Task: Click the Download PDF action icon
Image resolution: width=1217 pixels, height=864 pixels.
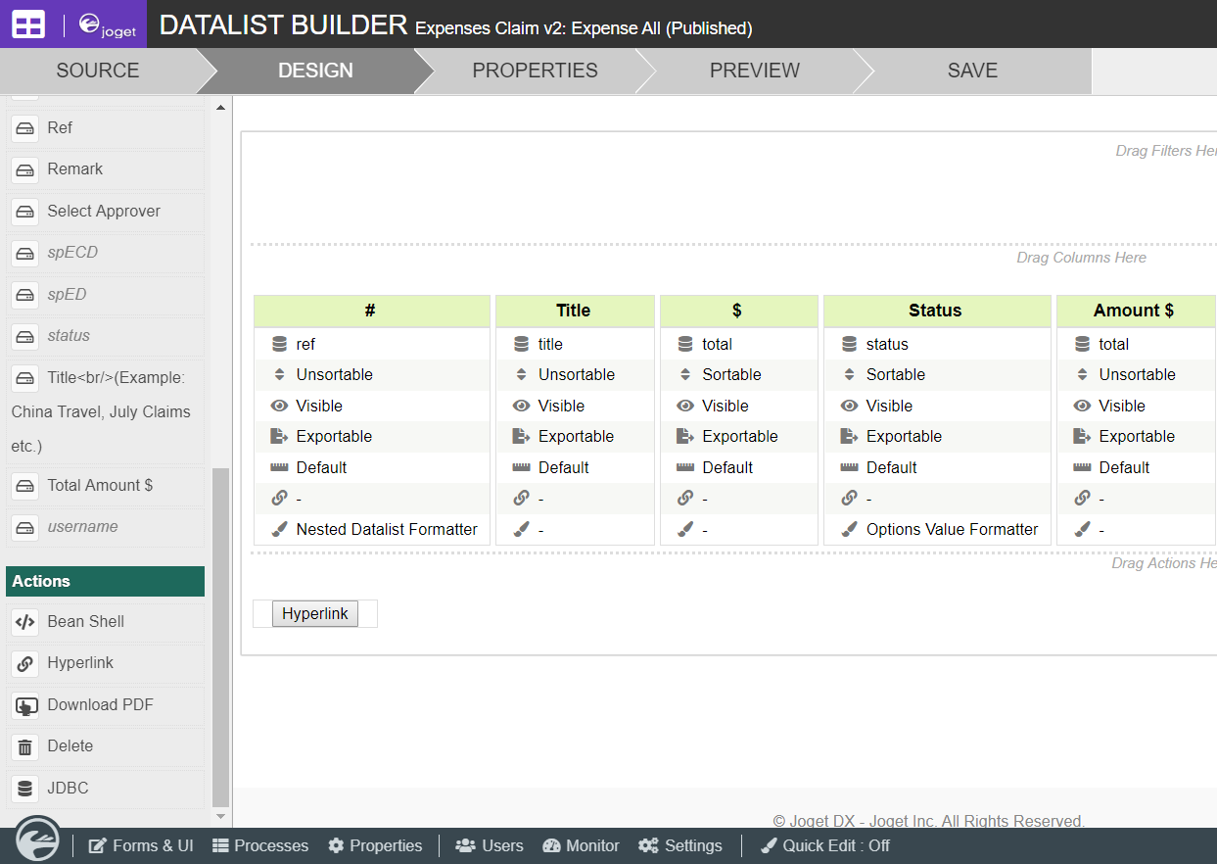Action: [x=25, y=705]
